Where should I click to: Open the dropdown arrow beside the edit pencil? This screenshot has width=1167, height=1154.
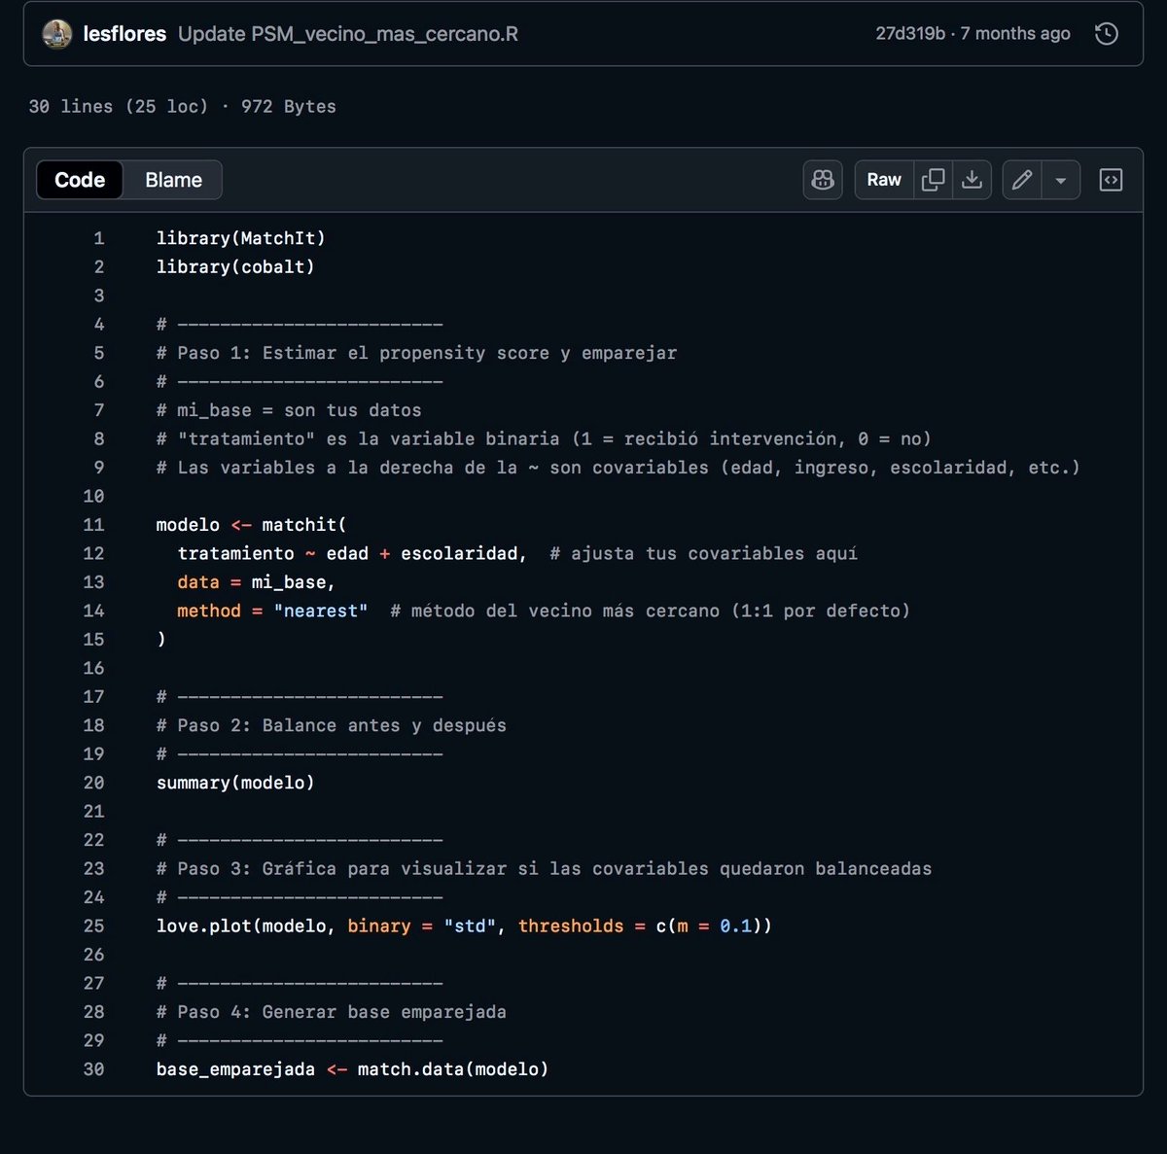tap(1061, 180)
